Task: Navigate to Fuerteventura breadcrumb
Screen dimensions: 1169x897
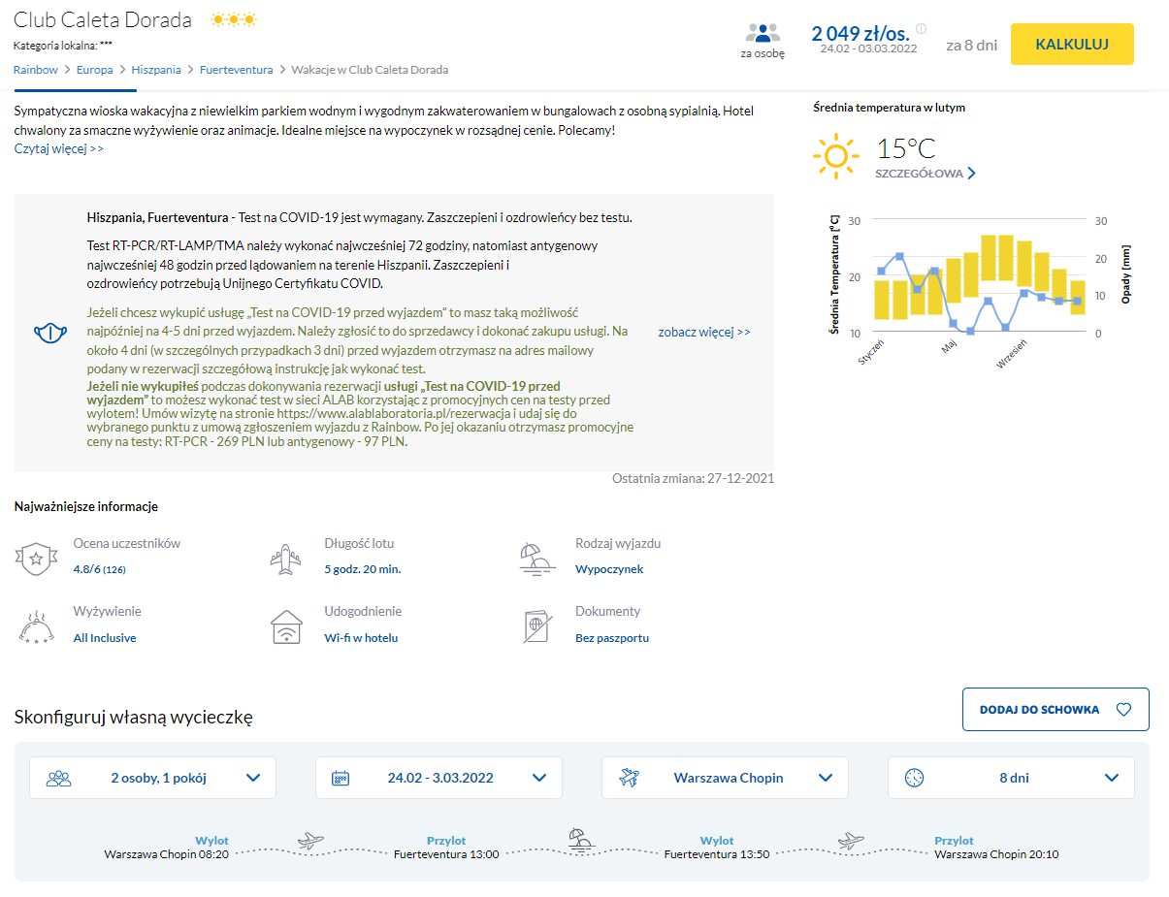Action: coord(237,70)
